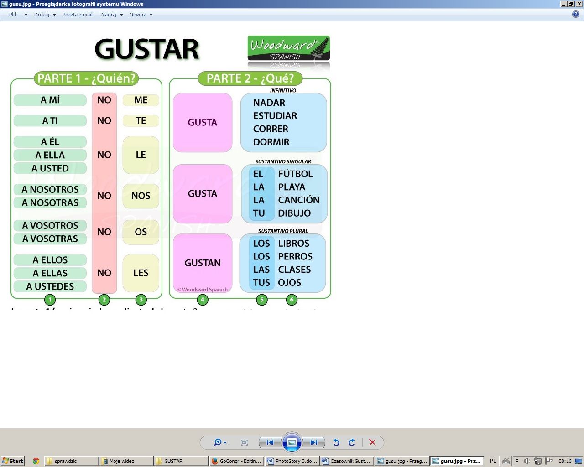This screenshot has height=467, width=584.
Task: Close the photo viewer window
Action: tap(579, 4)
